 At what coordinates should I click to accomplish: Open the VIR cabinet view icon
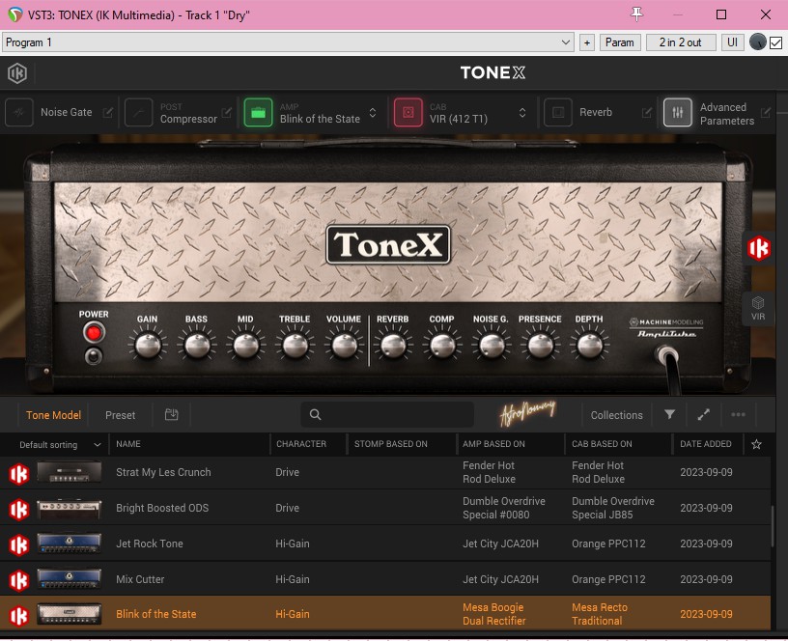[x=758, y=308]
